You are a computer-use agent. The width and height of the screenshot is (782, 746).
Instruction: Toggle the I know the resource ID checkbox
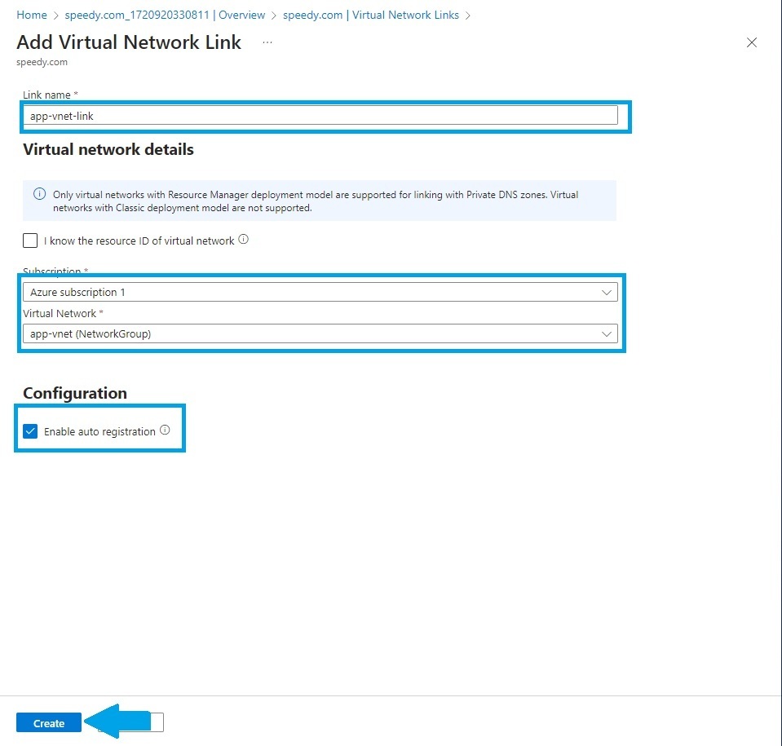click(x=30, y=240)
